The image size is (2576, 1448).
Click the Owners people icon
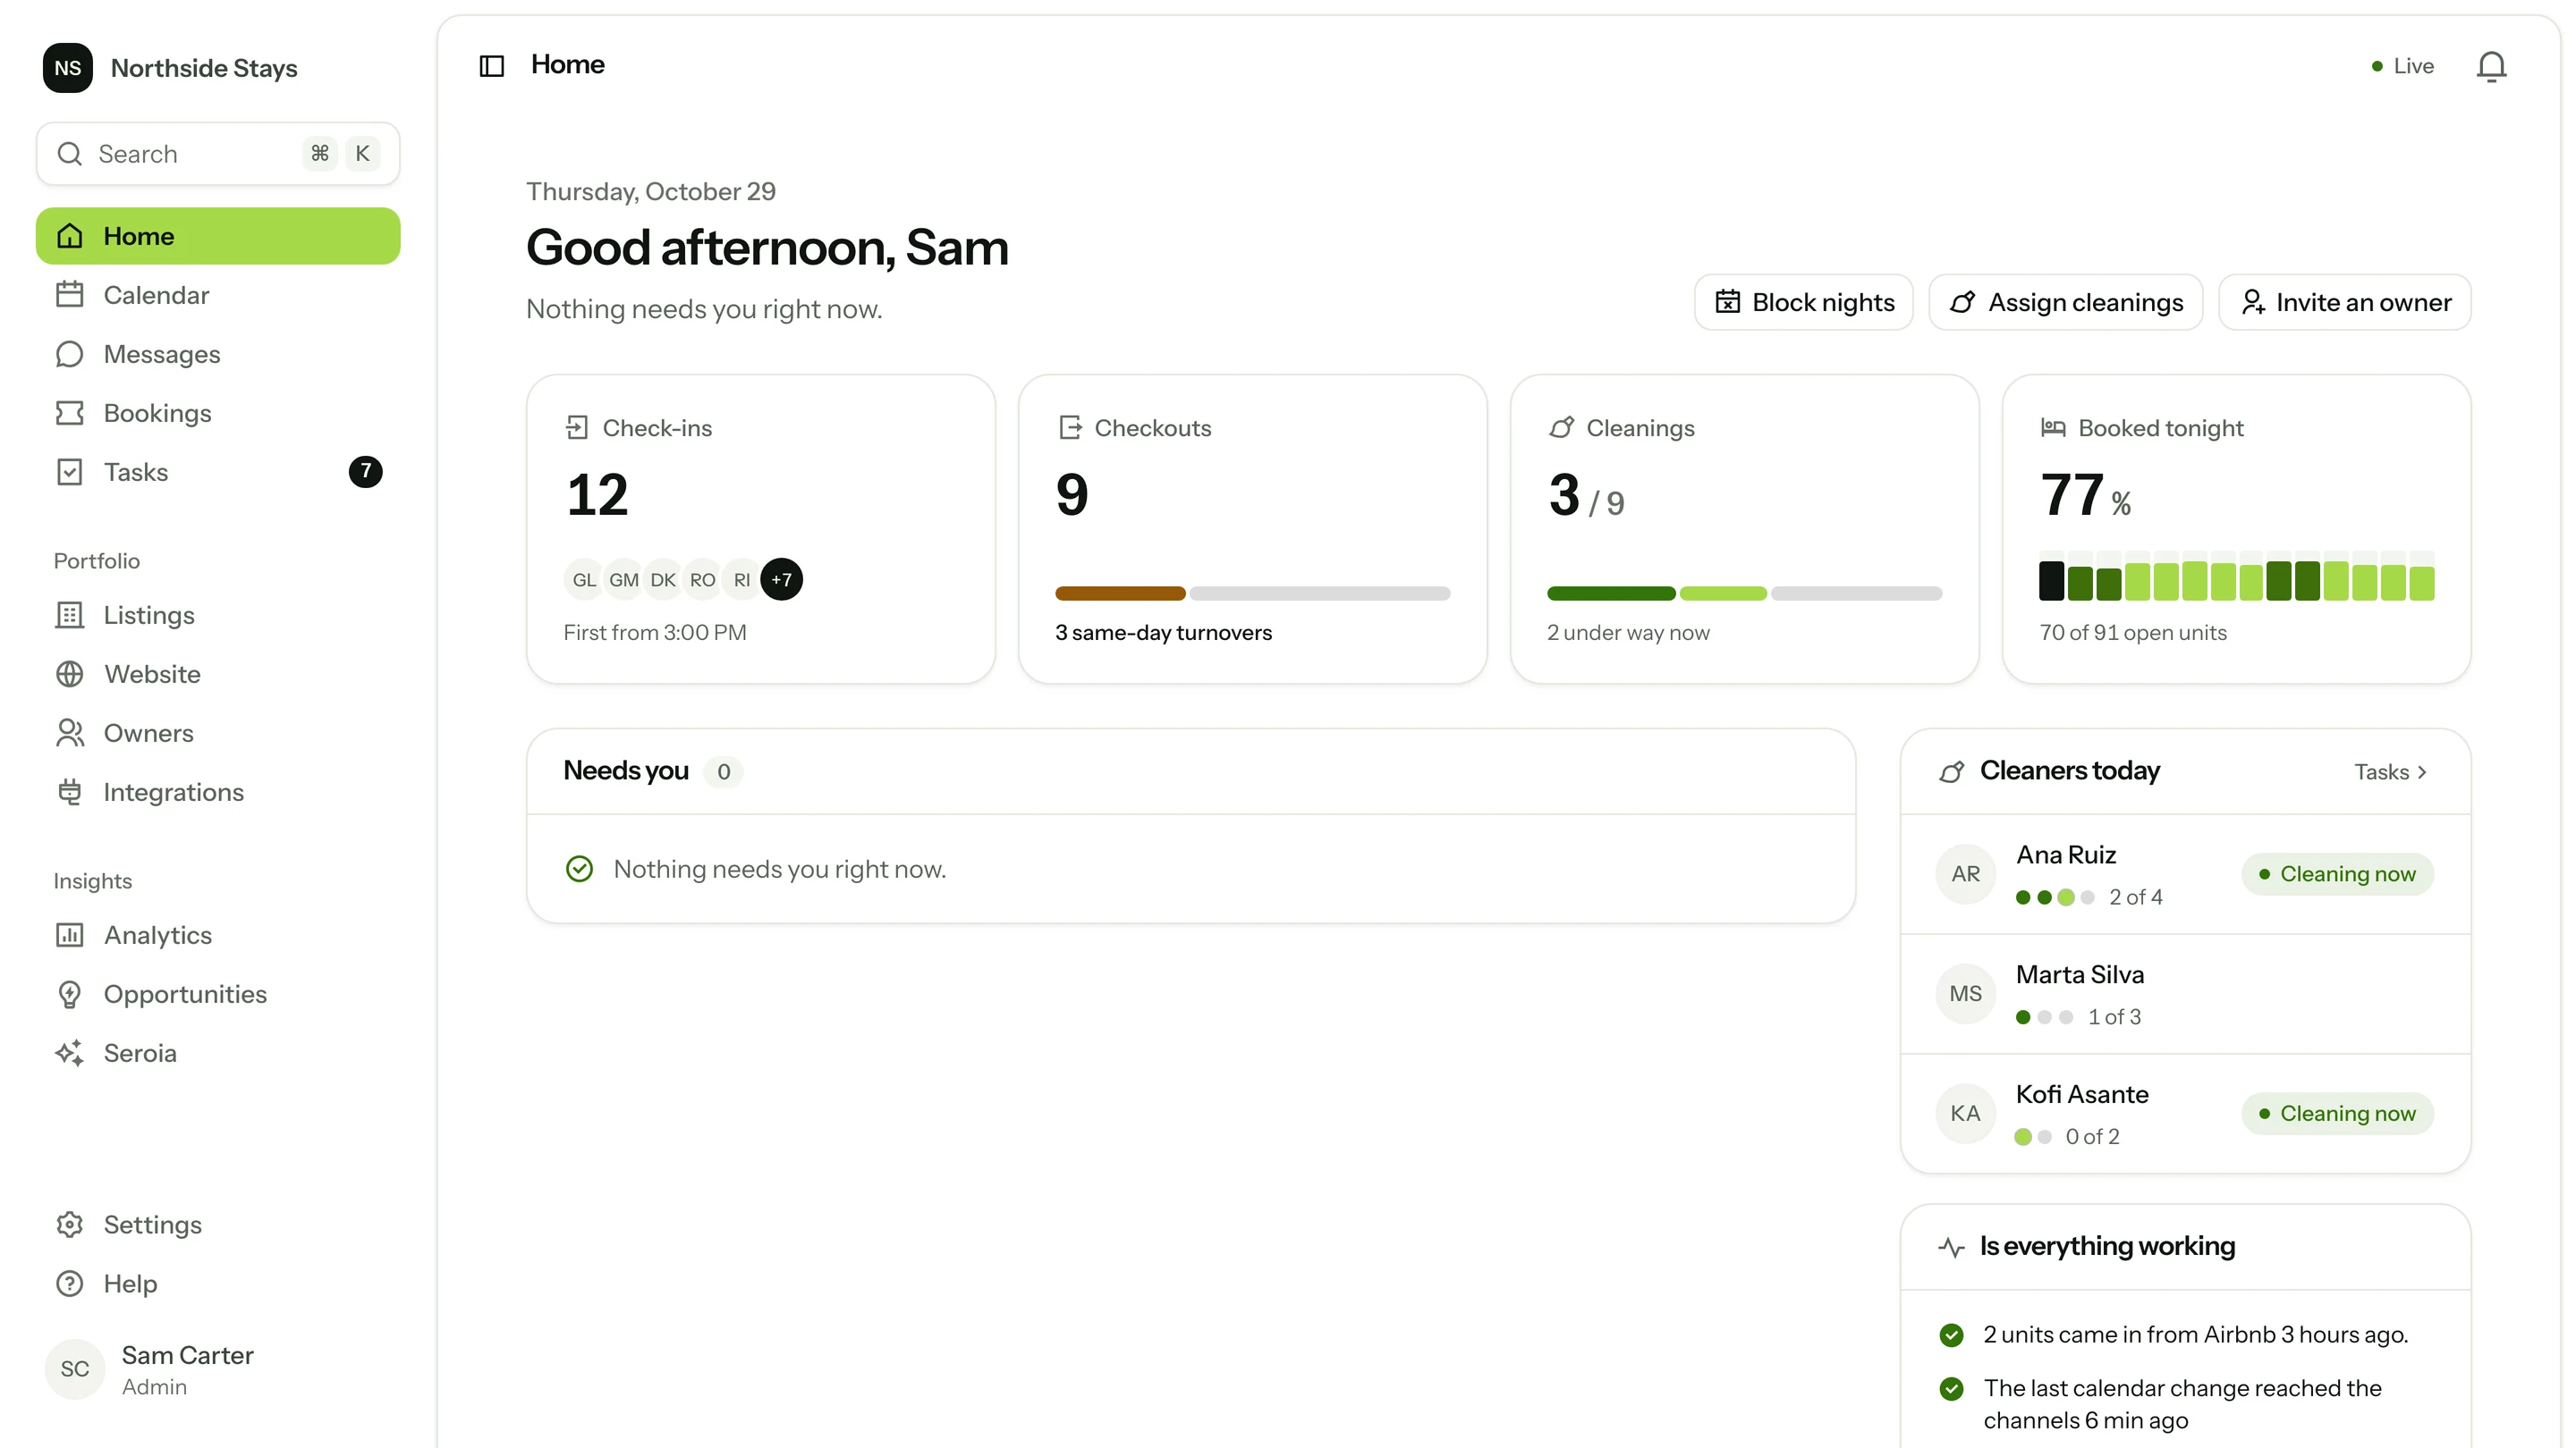(x=69, y=733)
